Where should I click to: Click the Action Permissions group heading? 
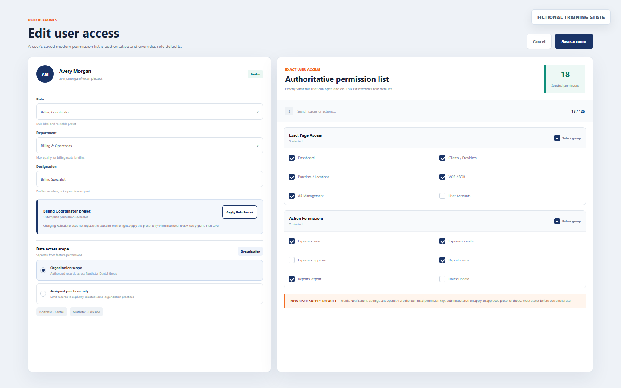[306, 219]
